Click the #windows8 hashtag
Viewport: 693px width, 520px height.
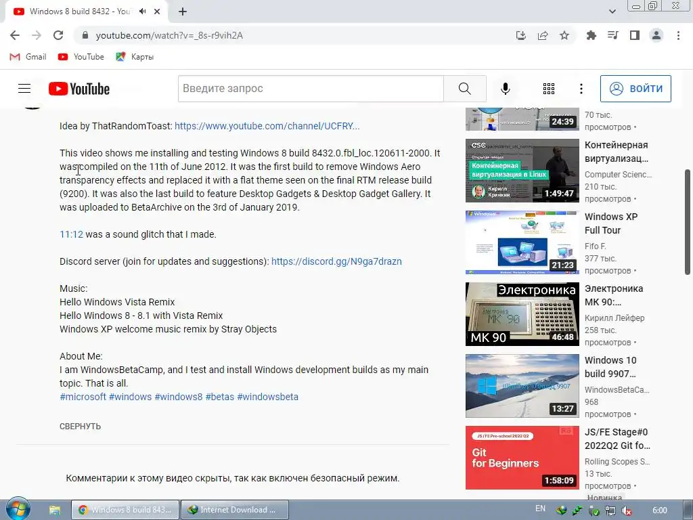coord(178,397)
